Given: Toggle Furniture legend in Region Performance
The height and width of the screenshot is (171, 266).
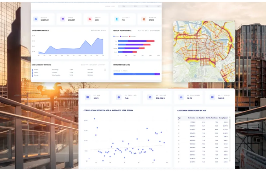Looking at the screenshot, I should tap(116, 36).
